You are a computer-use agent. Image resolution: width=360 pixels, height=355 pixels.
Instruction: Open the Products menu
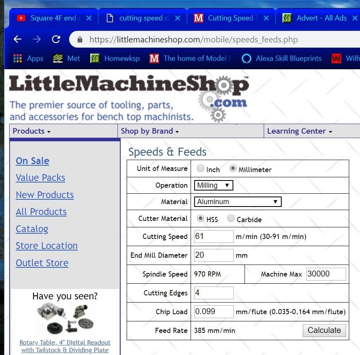coord(32,131)
